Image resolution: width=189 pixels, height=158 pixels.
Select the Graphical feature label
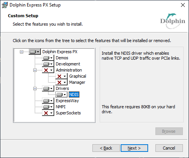click(78, 76)
